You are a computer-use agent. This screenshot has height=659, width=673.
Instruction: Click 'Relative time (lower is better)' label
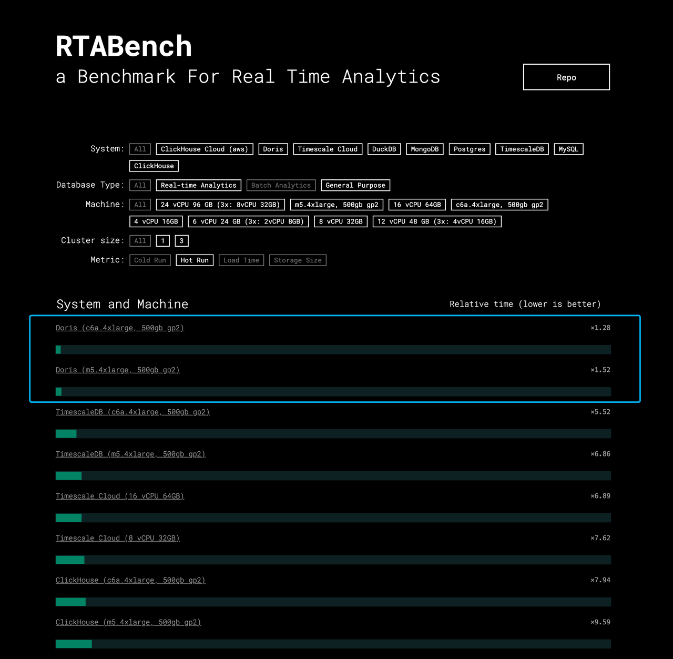(525, 304)
